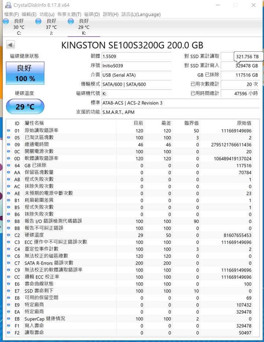
Task: Click the 321.756 TB tooltip
Action: 248,57
